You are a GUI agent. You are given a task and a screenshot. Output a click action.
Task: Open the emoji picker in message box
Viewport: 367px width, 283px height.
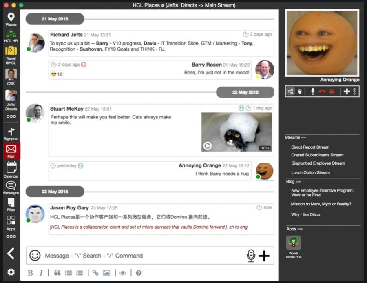(35, 255)
